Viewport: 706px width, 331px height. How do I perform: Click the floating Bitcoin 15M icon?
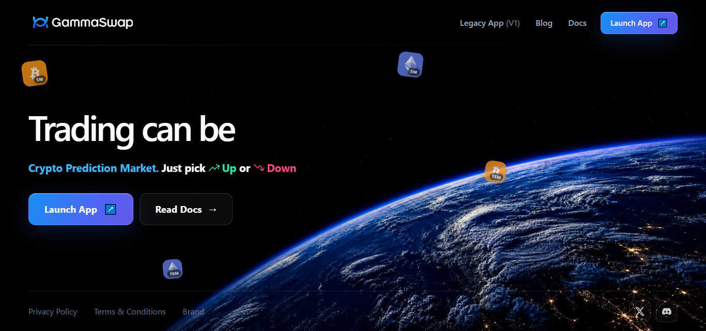(496, 171)
